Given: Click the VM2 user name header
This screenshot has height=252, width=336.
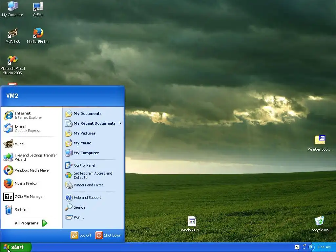Looking at the screenshot, I should 12,96.
